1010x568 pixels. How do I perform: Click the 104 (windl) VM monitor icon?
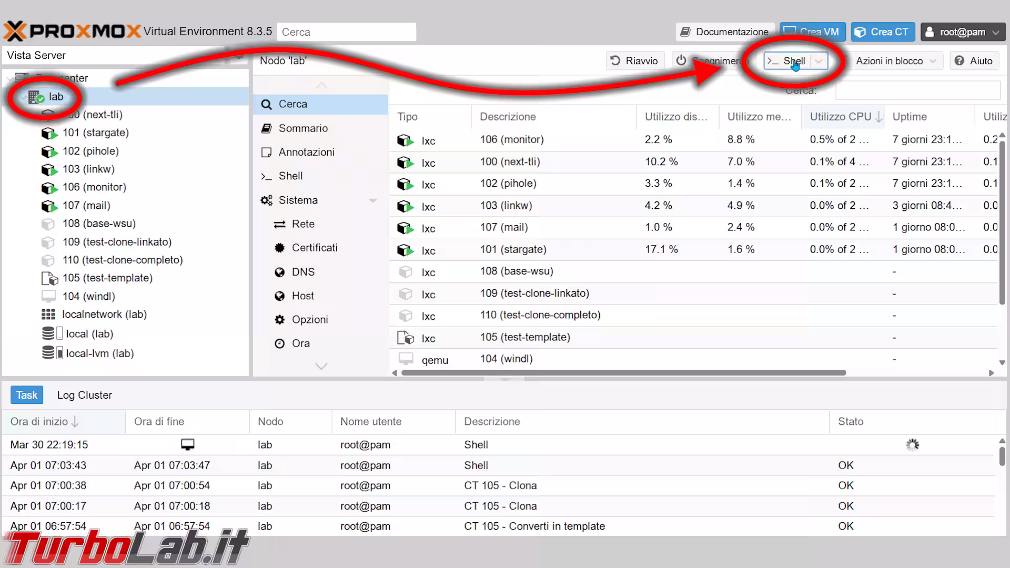pyautogui.click(x=48, y=296)
